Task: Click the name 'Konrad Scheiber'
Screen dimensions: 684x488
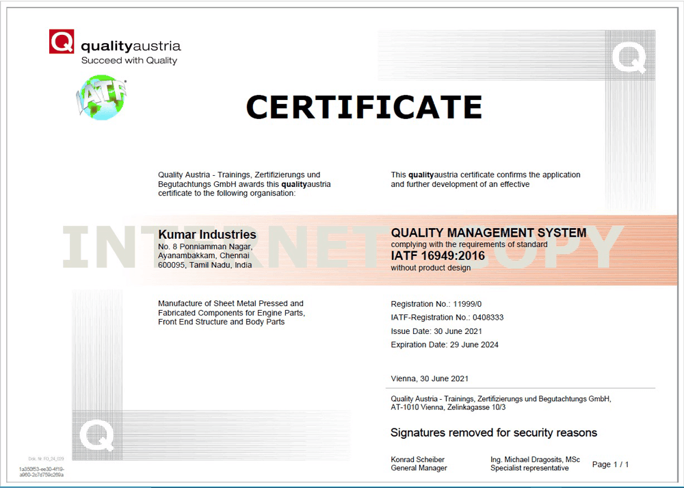Action: [x=417, y=460]
